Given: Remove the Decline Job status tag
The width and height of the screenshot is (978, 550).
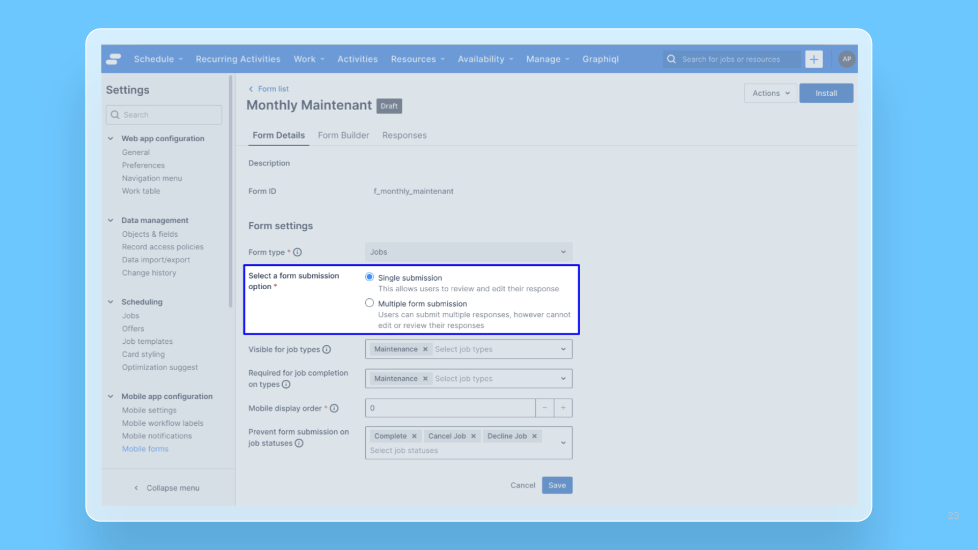Looking at the screenshot, I should point(534,436).
